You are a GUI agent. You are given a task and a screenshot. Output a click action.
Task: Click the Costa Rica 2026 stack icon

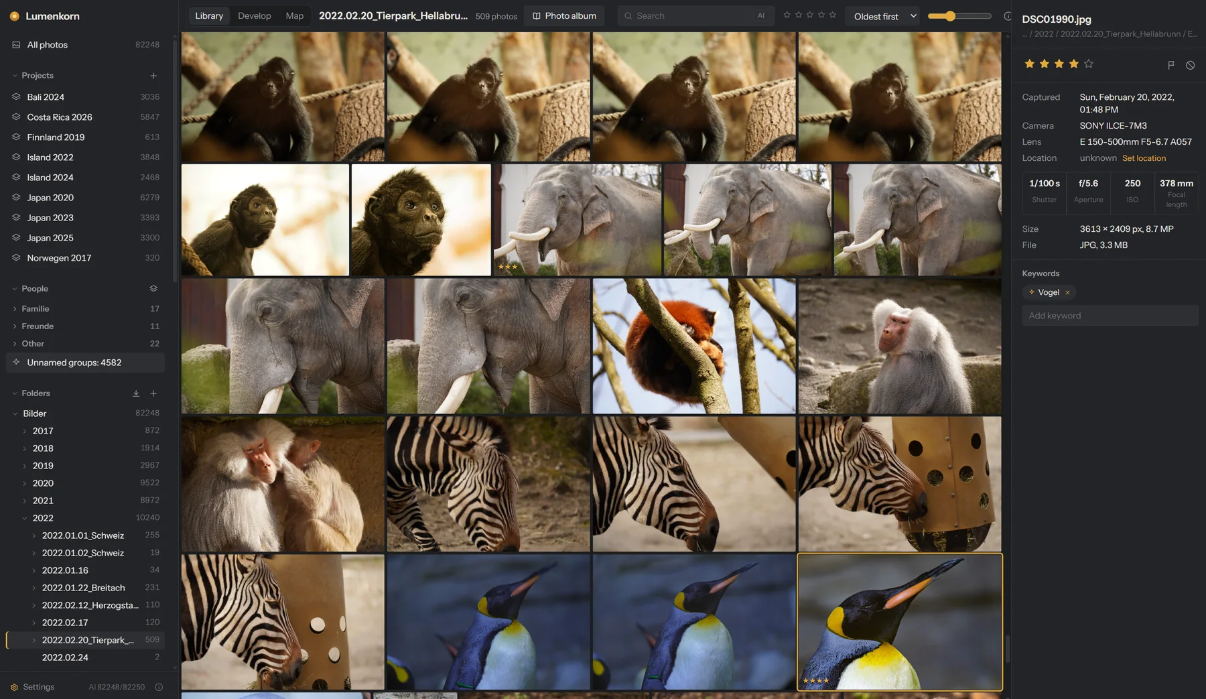coord(16,117)
